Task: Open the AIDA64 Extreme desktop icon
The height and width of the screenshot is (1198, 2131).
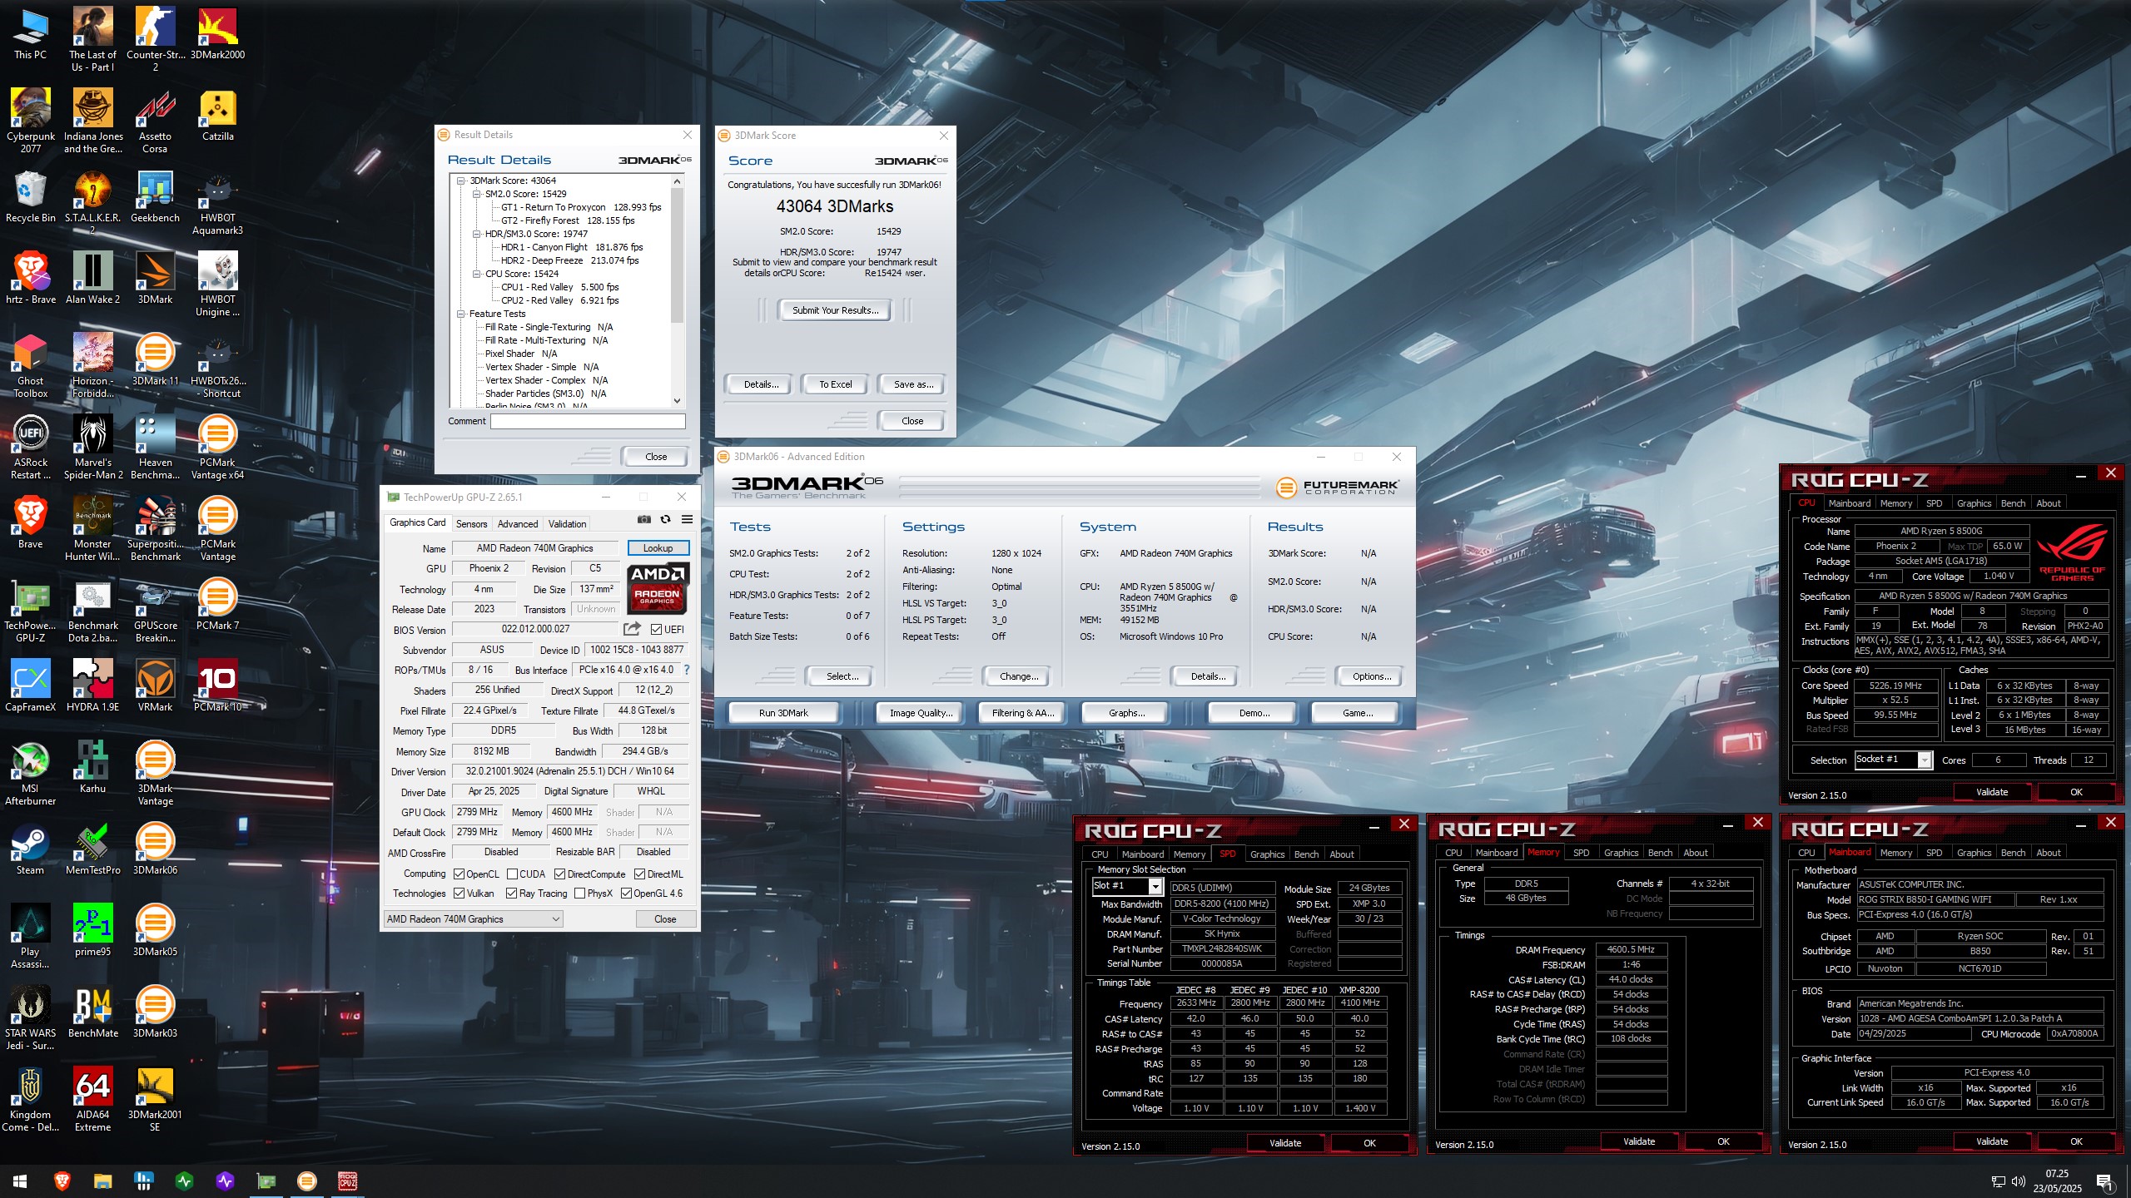Action: 92,1100
